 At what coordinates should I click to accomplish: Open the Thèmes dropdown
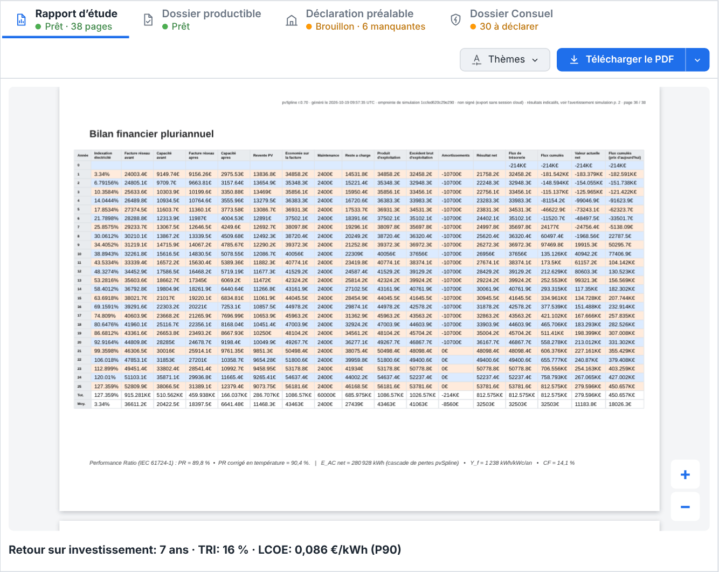[505, 59]
